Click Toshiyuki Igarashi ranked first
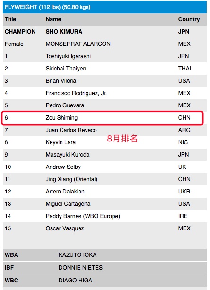Image resolution: width=210 pixels, height=290 pixels. (68, 56)
